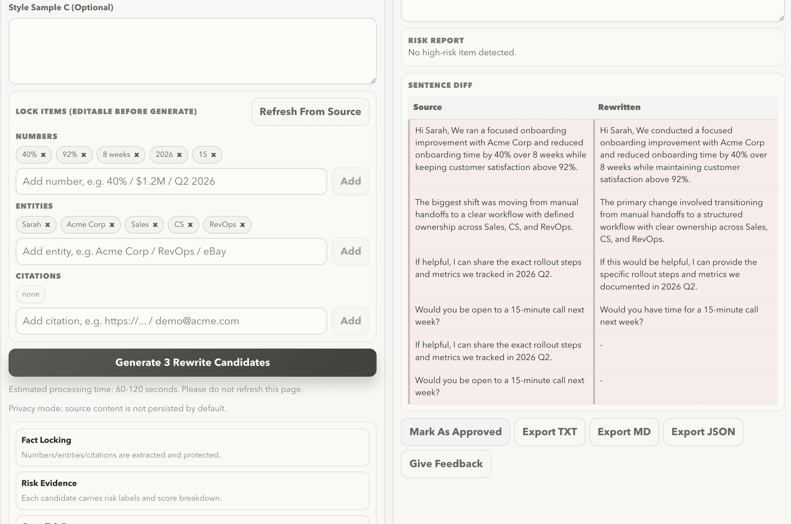Remove the 15 number lock chip
This screenshot has width=791, height=524.
tap(214, 154)
